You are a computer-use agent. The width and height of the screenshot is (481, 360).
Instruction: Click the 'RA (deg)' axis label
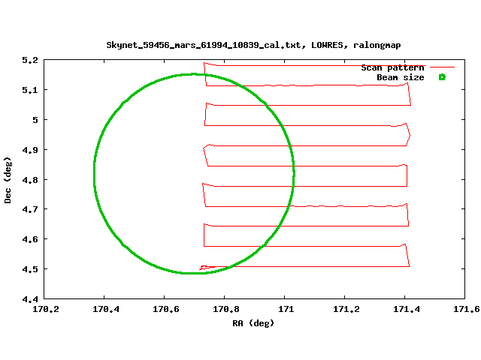(x=253, y=323)
